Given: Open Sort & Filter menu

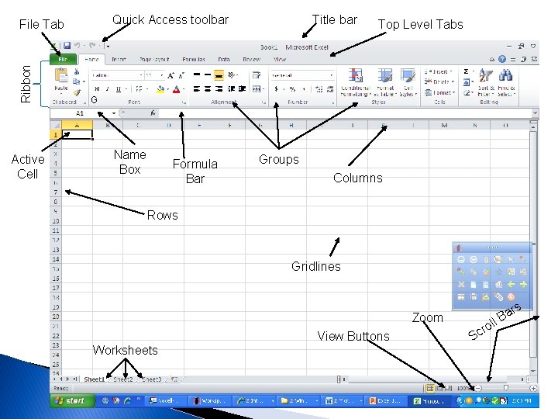Looking at the screenshot, I should pos(486,83).
